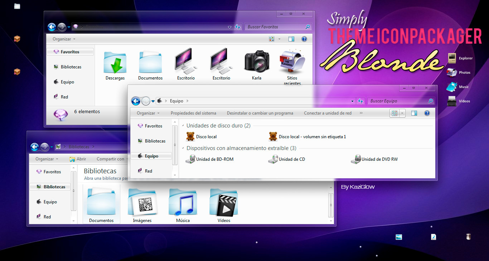Toggle preview pane in Favoritos window

pos(291,39)
